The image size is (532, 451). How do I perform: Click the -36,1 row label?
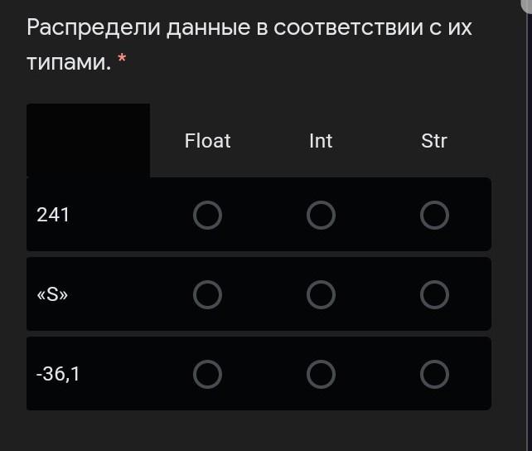pyautogui.click(x=58, y=375)
